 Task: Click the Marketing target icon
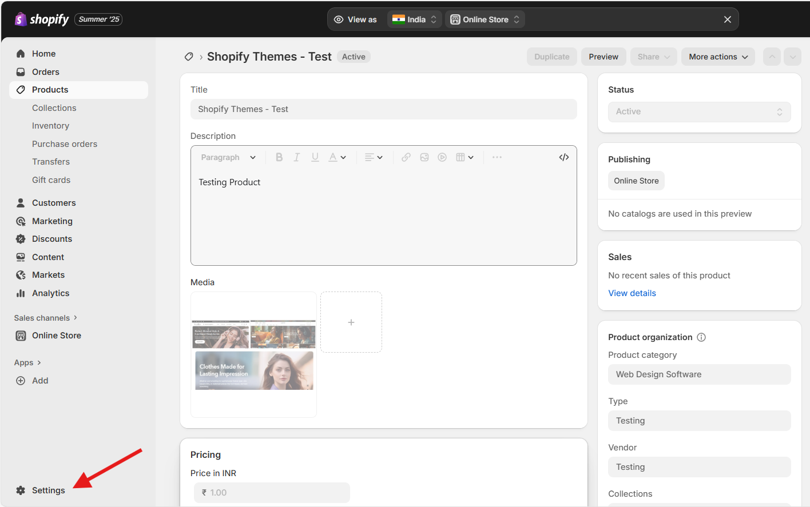pos(21,221)
